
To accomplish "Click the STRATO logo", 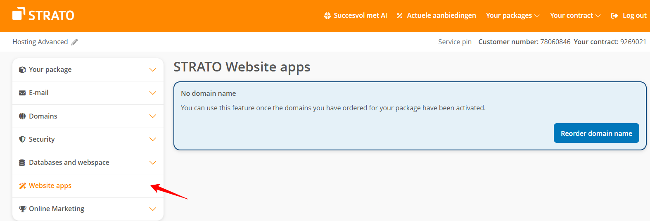I will tap(43, 15).
